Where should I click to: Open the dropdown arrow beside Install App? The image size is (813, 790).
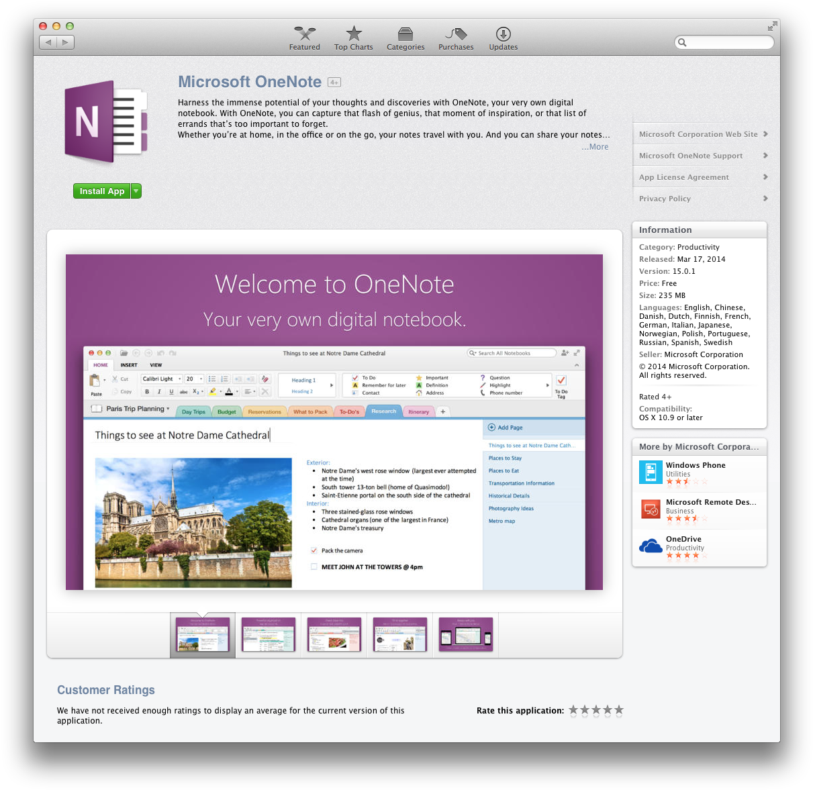pos(136,191)
